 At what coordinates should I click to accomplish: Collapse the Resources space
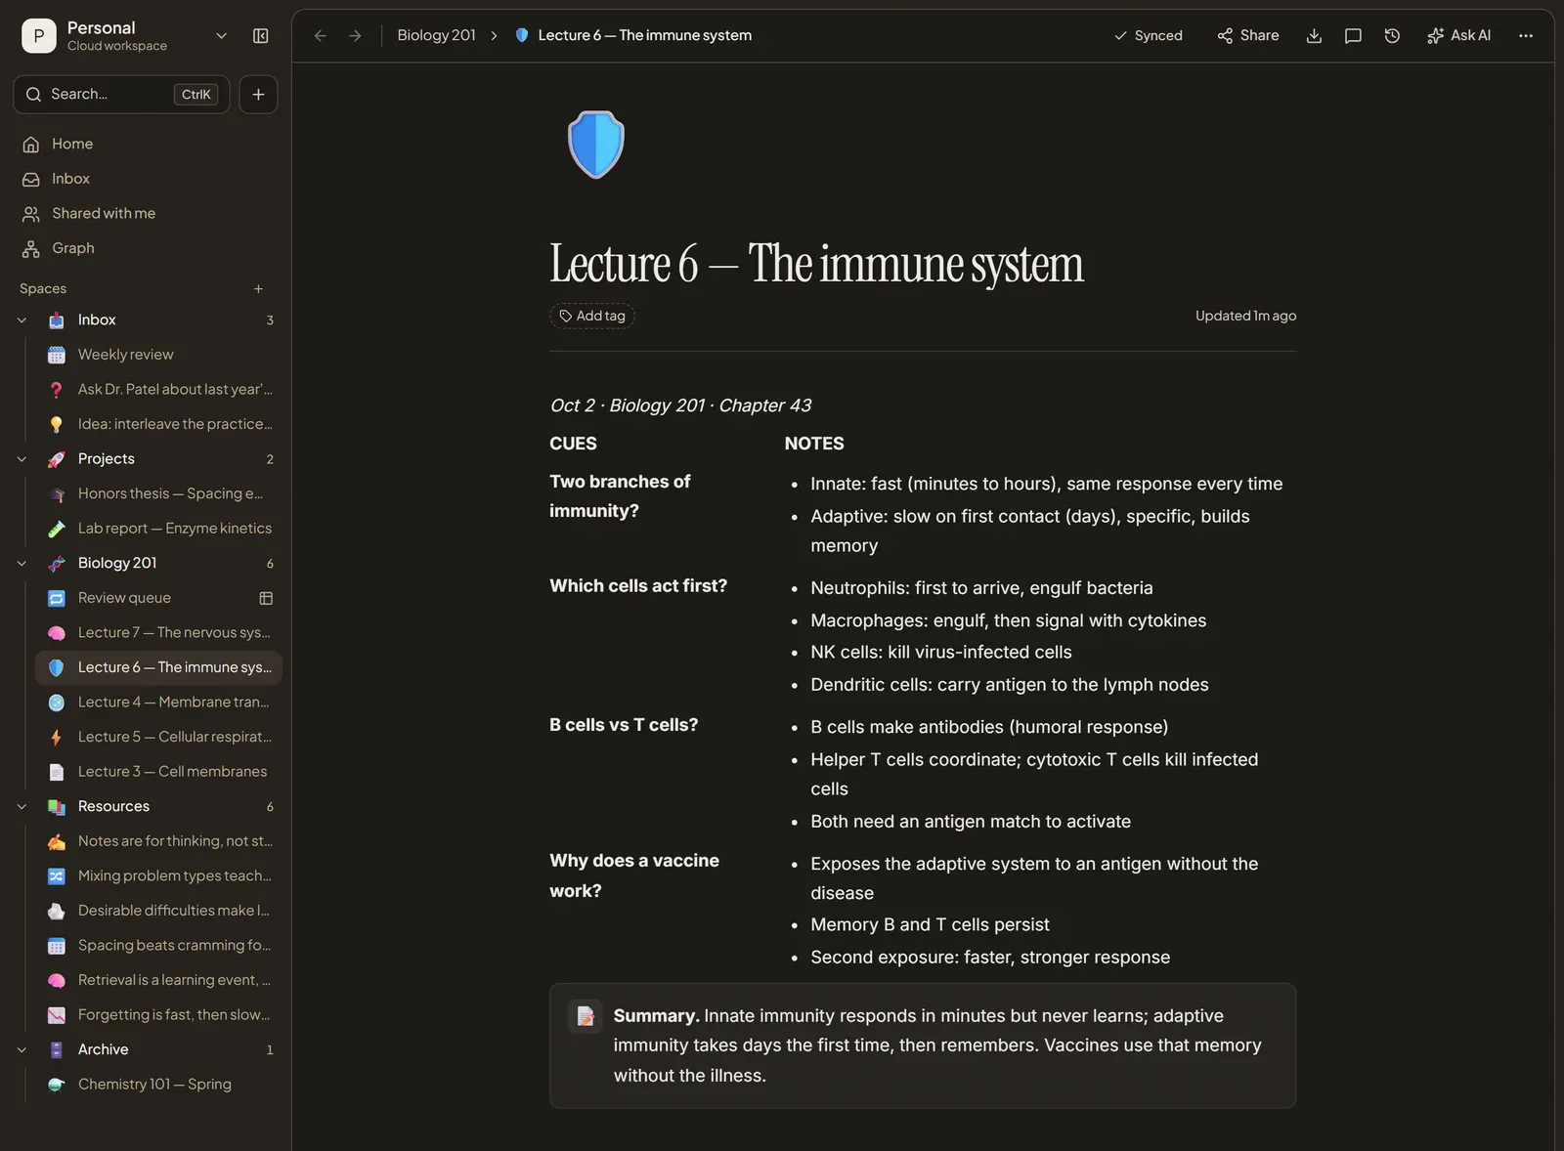[x=22, y=807]
